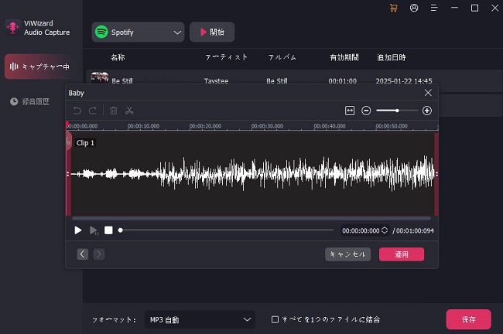Click the 有効期間 column header

coord(344,57)
